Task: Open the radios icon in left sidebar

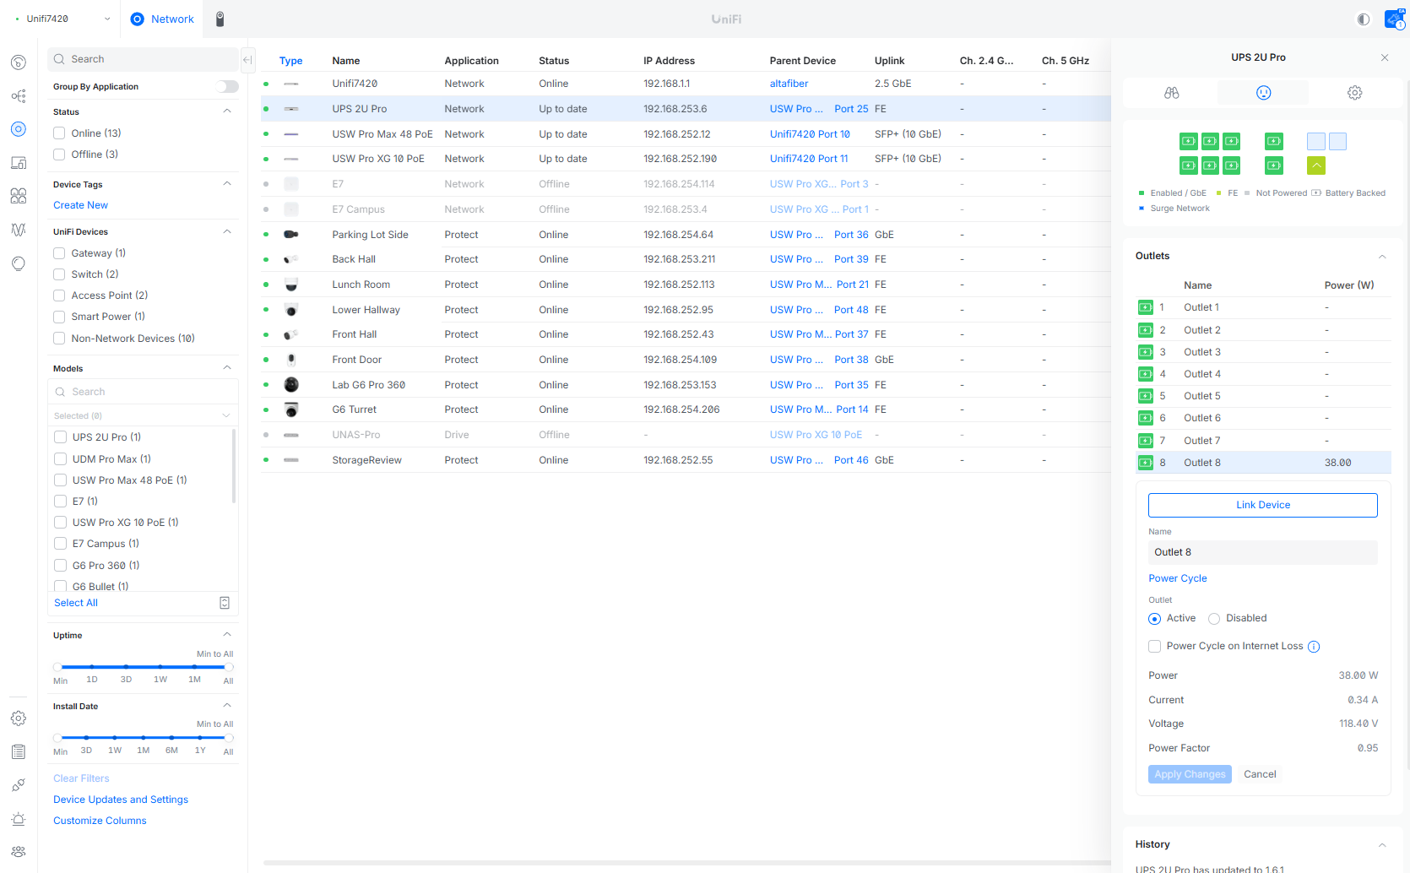Action: (19, 230)
